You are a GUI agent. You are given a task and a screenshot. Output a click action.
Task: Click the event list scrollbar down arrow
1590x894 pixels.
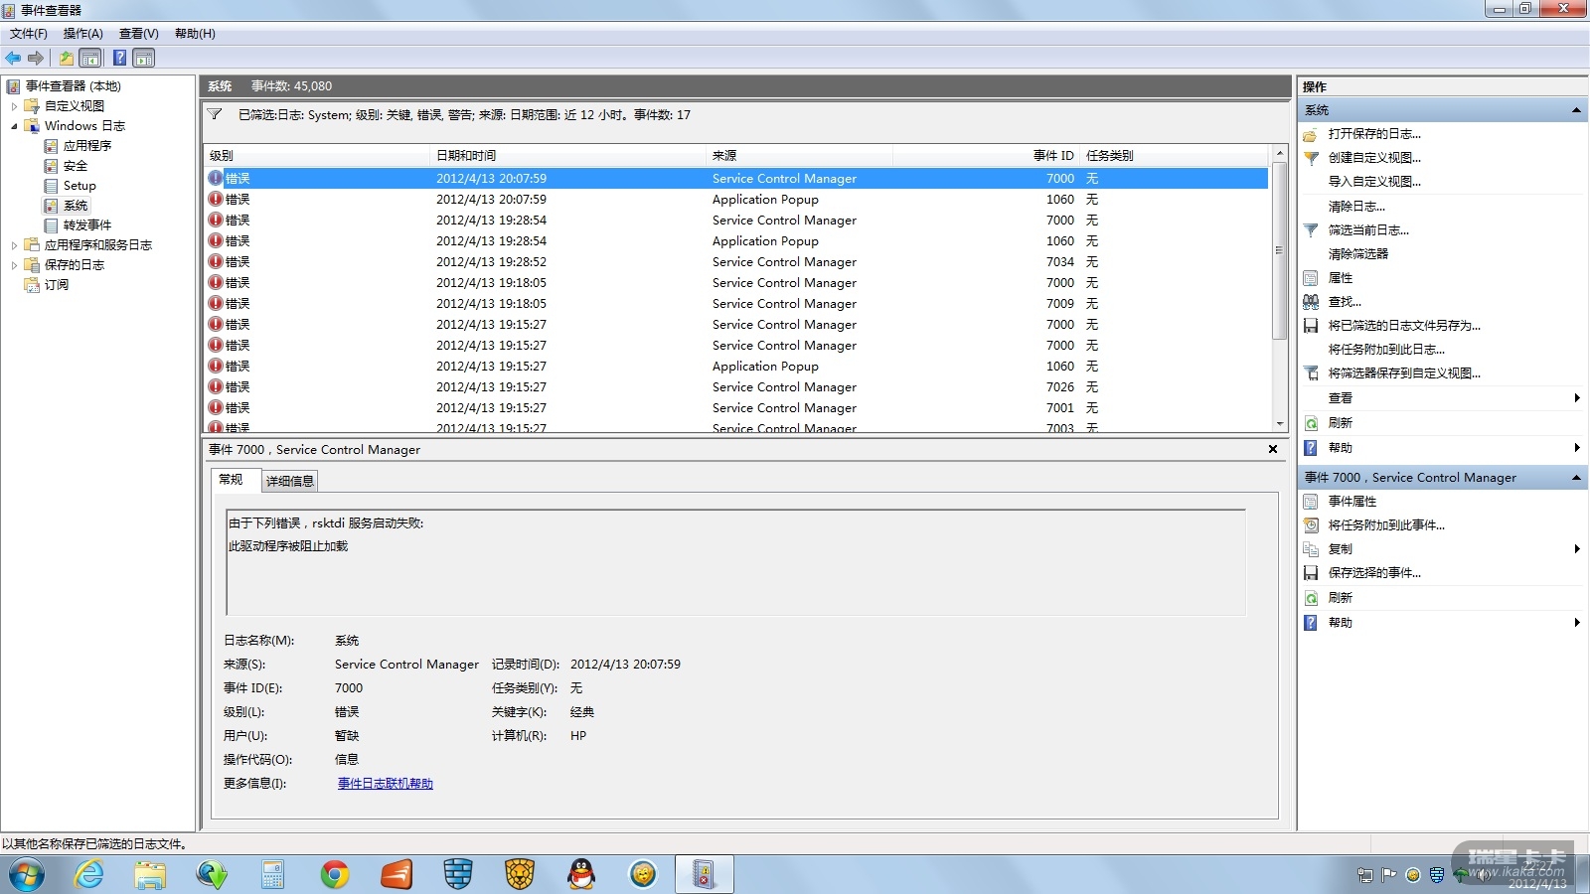(x=1280, y=424)
